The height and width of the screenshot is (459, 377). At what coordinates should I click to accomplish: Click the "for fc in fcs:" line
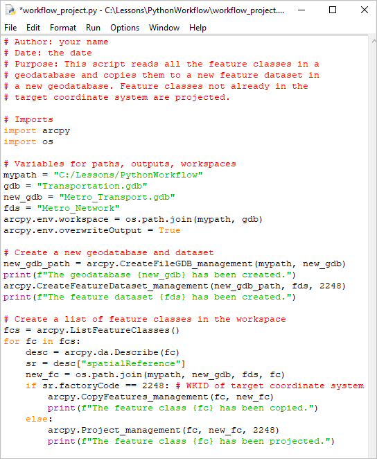coord(42,342)
